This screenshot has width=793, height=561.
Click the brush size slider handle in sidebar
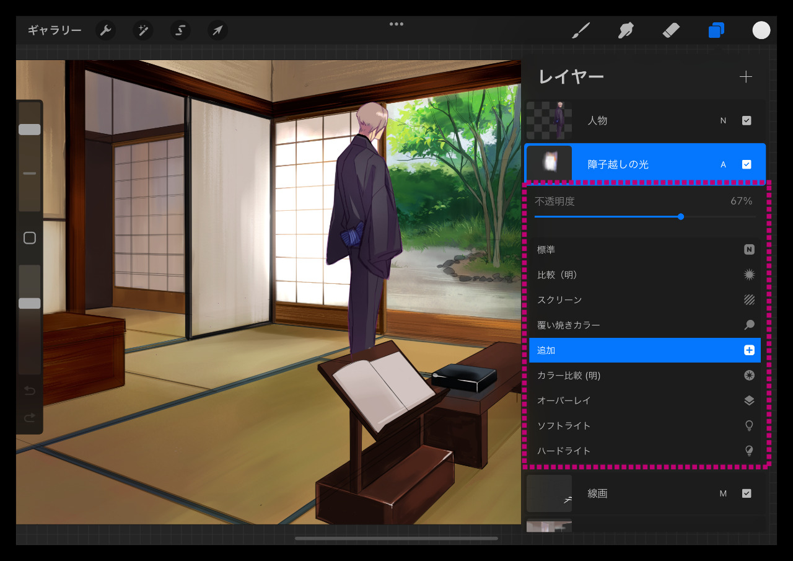coord(30,130)
